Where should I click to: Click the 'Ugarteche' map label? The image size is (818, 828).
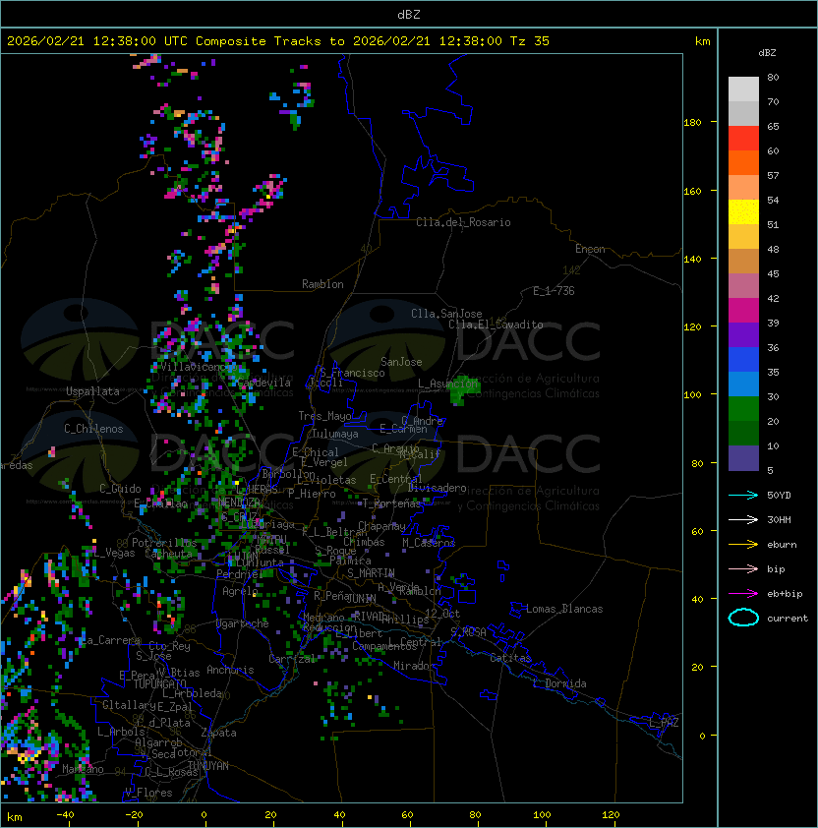pos(243,623)
